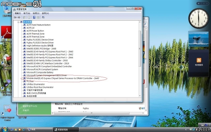Collapse the 系統裝置 tree node
This screenshot has height=132, width=211.
pyautogui.click(x=18, y=22)
